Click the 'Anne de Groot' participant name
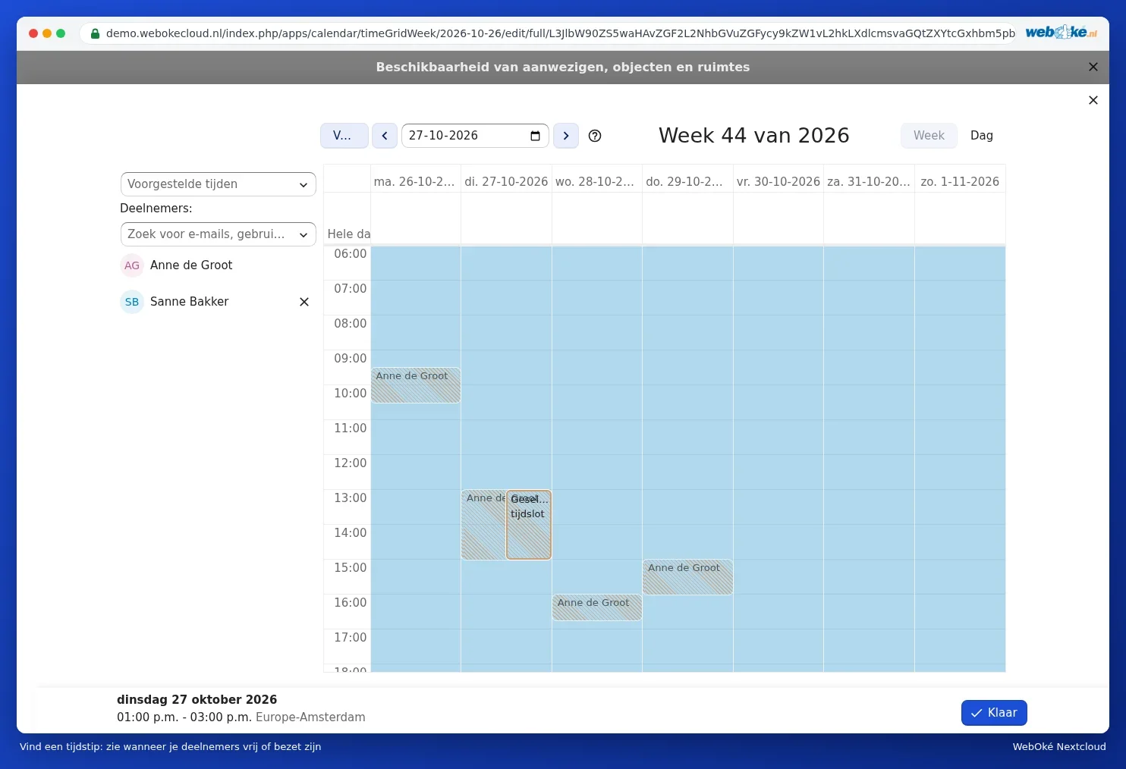 191,265
